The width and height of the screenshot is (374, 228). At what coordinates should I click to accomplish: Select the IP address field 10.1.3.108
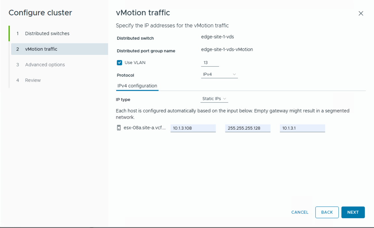point(193,128)
